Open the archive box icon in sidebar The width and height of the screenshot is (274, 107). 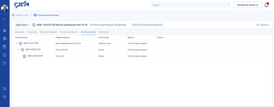pyautogui.click(x=5, y=47)
